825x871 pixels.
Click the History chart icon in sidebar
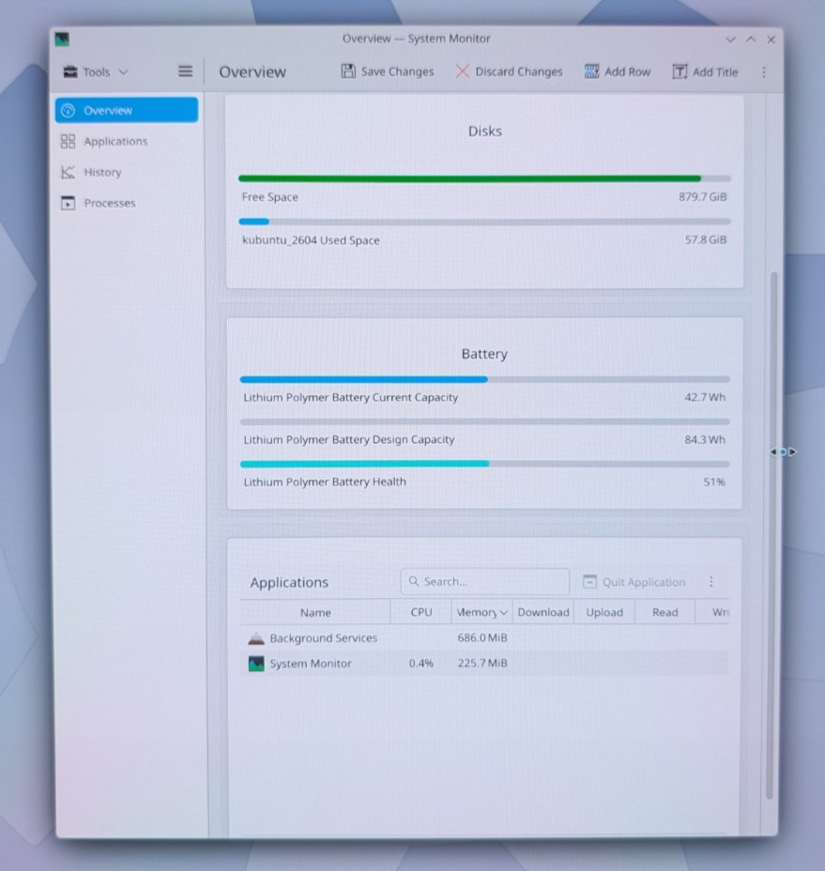(x=68, y=172)
